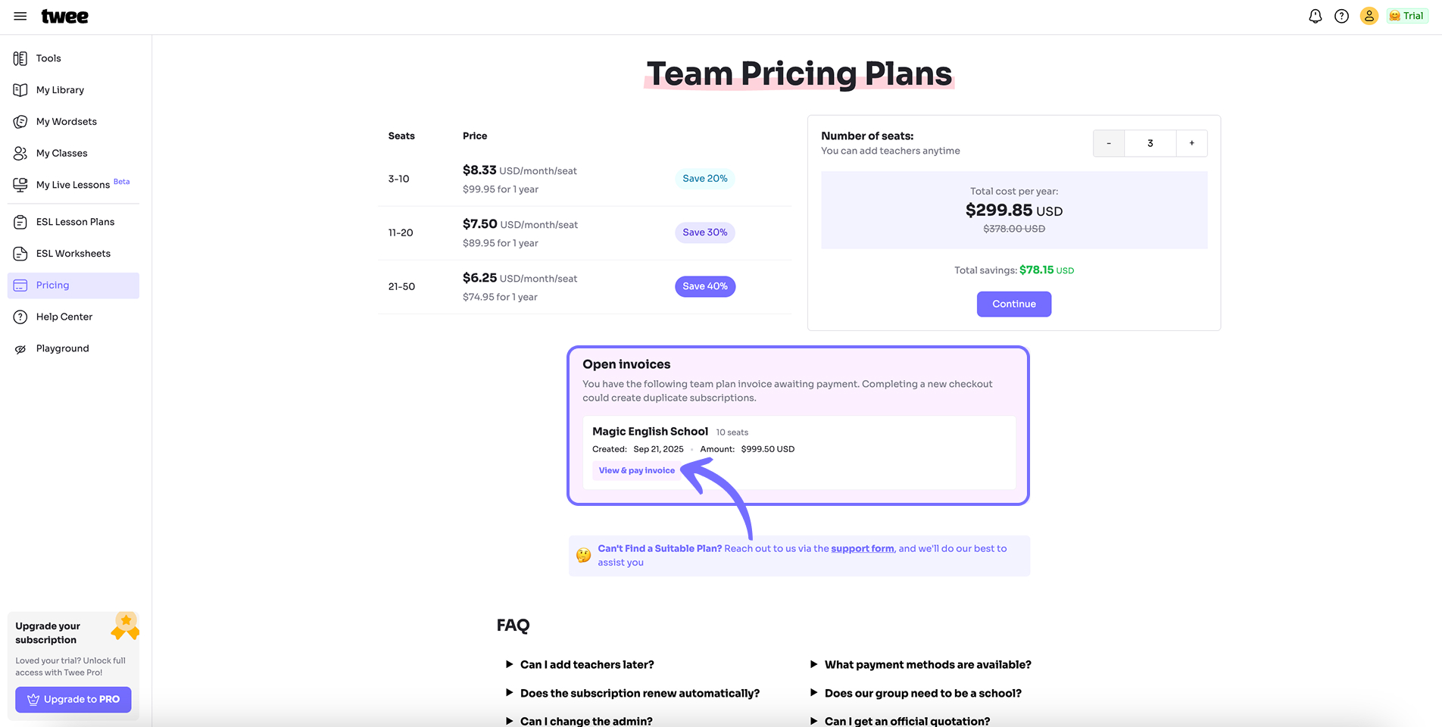Click the help question mark icon in header
Screen dimensions: 1442x727
click(x=1341, y=16)
